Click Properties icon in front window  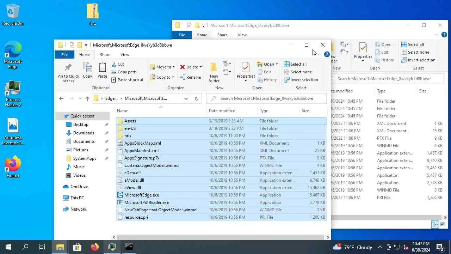tap(246, 67)
